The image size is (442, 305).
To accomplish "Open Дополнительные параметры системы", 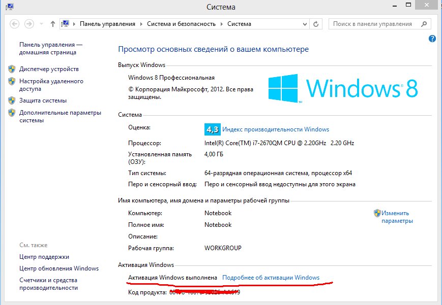I will [x=60, y=117].
